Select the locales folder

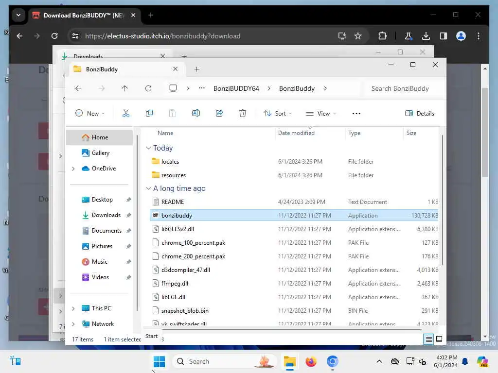[x=294, y=161]
